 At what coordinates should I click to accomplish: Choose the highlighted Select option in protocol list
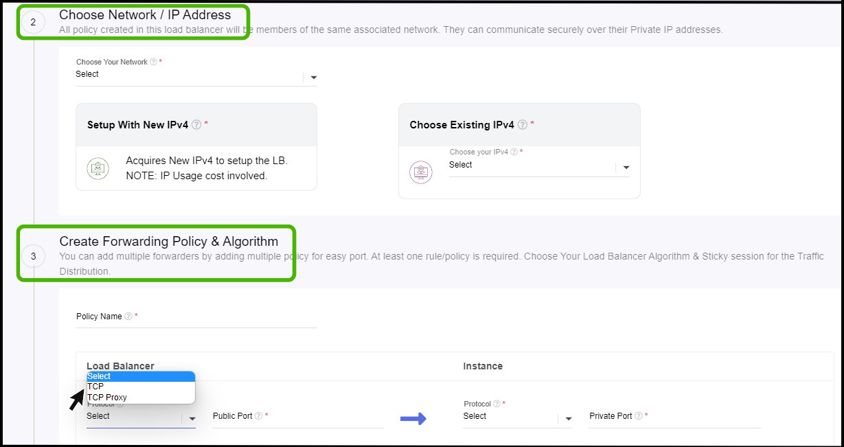point(141,376)
